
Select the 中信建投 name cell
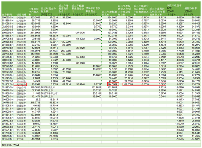click(x=21, y=24)
